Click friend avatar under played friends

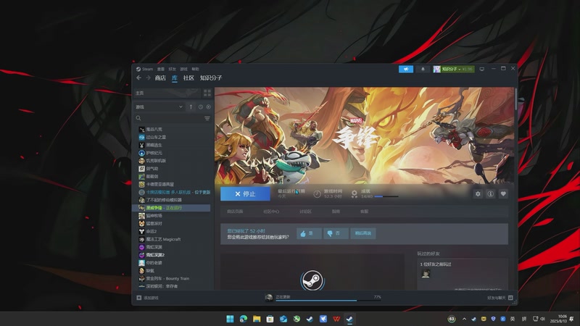(426, 274)
